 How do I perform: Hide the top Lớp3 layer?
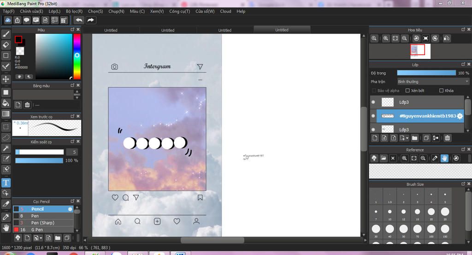point(373,102)
